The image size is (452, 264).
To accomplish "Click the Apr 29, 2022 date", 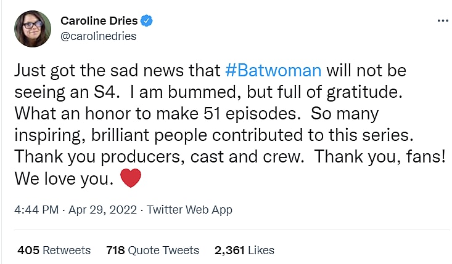I will click(105, 210).
